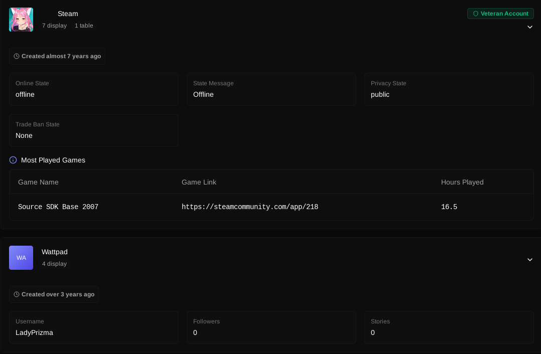Click clock icon in Created over 3 years ago
The height and width of the screenshot is (354, 541).
17,294
